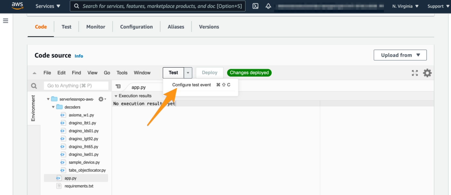Open tabs_objectlocator.py in the tree

click(87, 170)
